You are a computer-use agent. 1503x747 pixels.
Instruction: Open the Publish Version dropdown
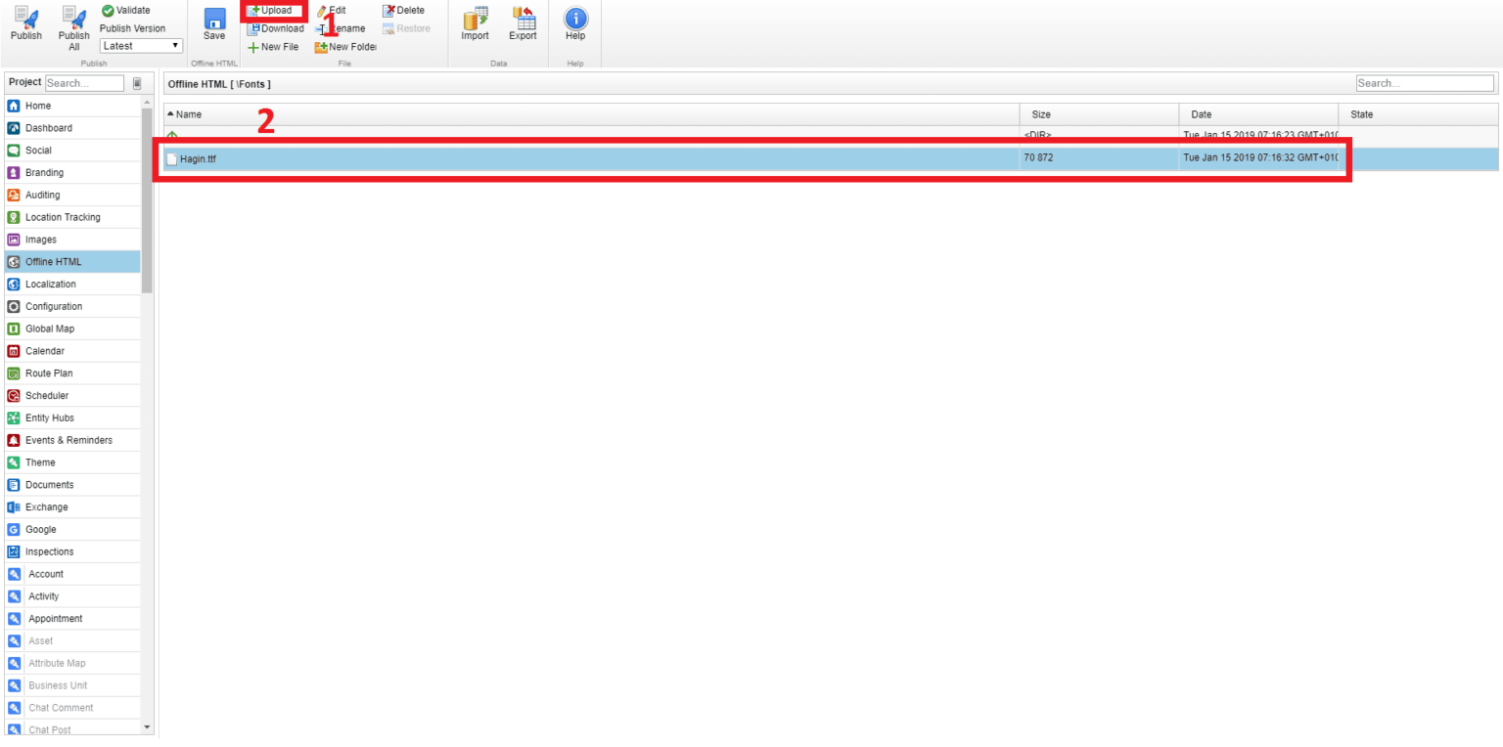click(141, 46)
